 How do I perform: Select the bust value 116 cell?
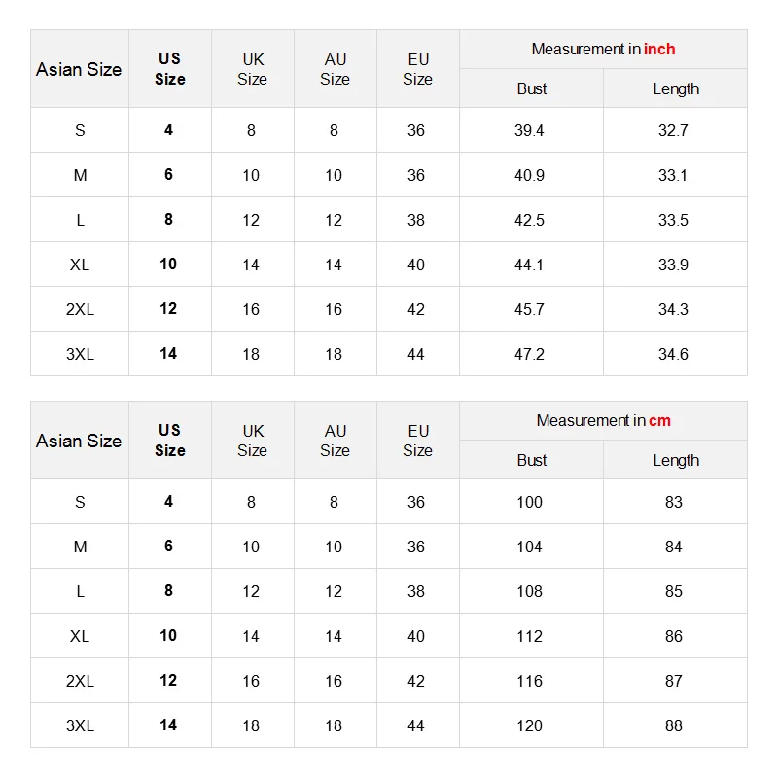(x=530, y=681)
